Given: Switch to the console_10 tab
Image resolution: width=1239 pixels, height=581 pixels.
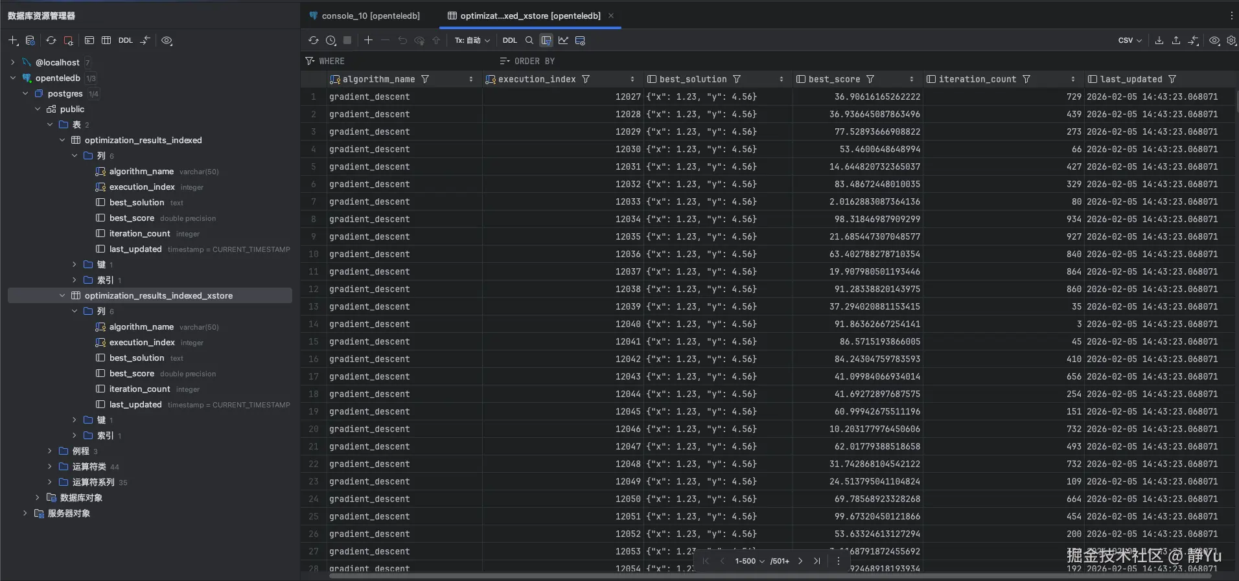Looking at the screenshot, I should [370, 16].
